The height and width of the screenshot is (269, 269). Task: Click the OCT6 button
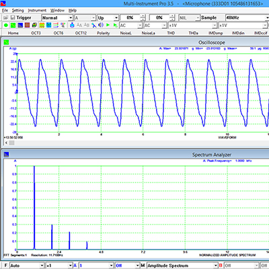(x=59, y=33)
